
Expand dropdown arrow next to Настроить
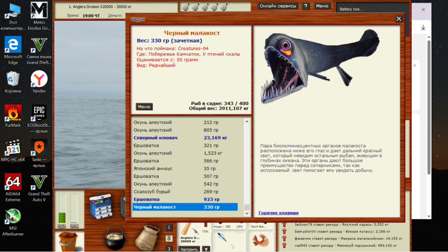pos(206,249)
